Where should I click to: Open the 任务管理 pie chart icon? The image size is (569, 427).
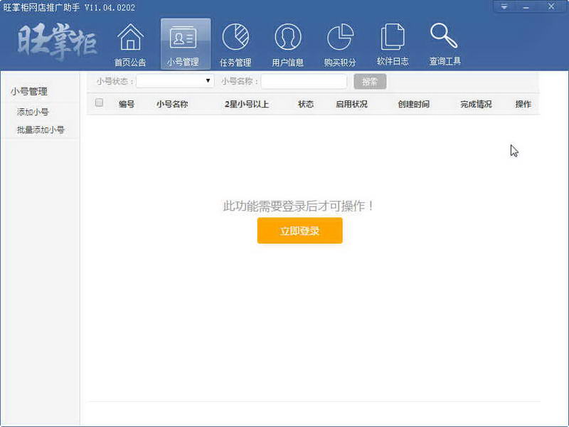[235, 44]
